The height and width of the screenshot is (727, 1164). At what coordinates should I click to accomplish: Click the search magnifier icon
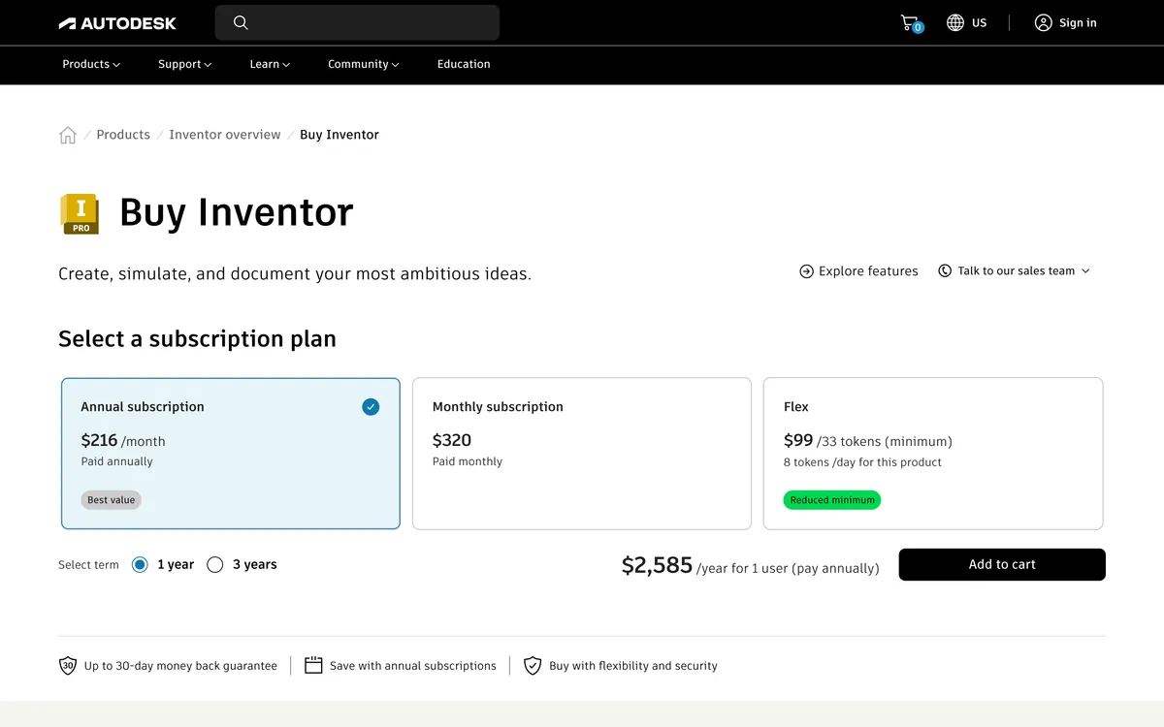point(241,22)
